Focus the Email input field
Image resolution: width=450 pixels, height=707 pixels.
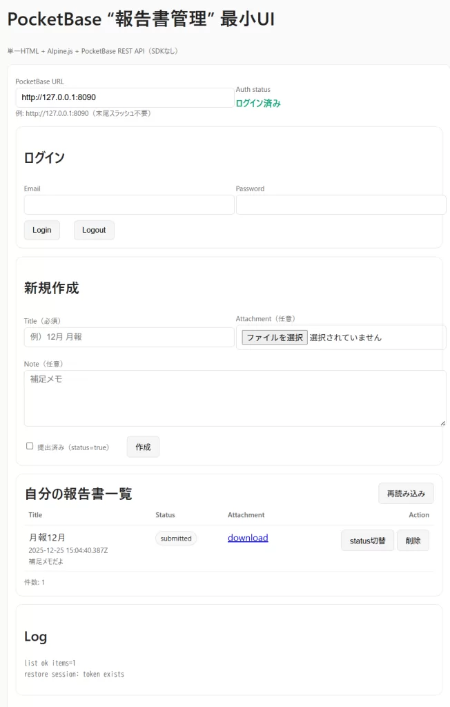pyautogui.click(x=129, y=204)
